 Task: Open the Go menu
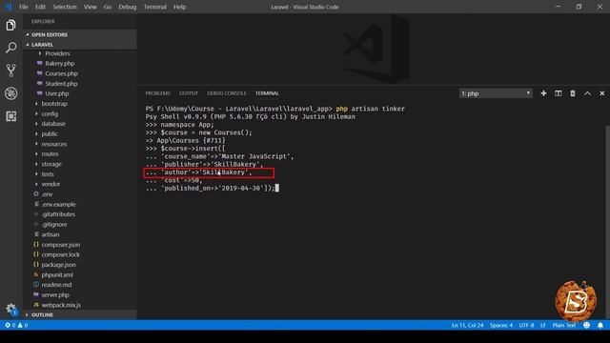pos(108,7)
